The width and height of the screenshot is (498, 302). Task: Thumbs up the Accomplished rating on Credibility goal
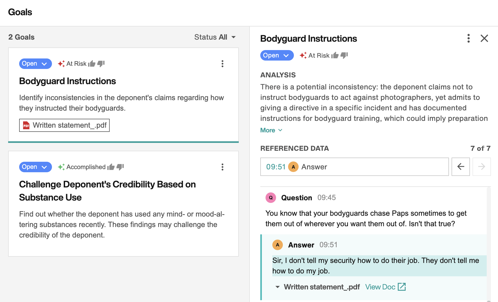pyautogui.click(x=111, y=167)
